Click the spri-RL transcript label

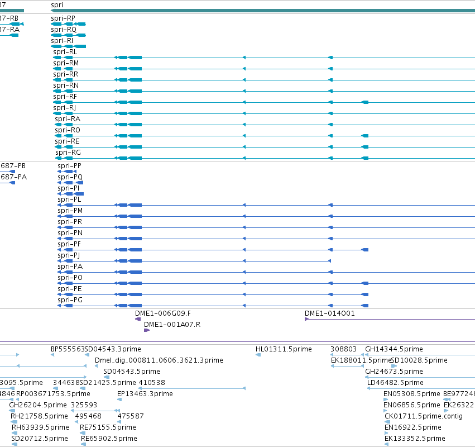point(65,52)
